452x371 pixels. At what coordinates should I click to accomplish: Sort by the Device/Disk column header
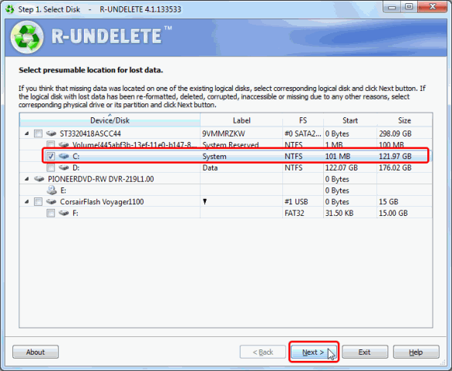(x=110, y=120)
